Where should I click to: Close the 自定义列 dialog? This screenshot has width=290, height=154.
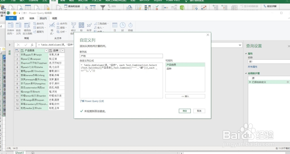208,35
